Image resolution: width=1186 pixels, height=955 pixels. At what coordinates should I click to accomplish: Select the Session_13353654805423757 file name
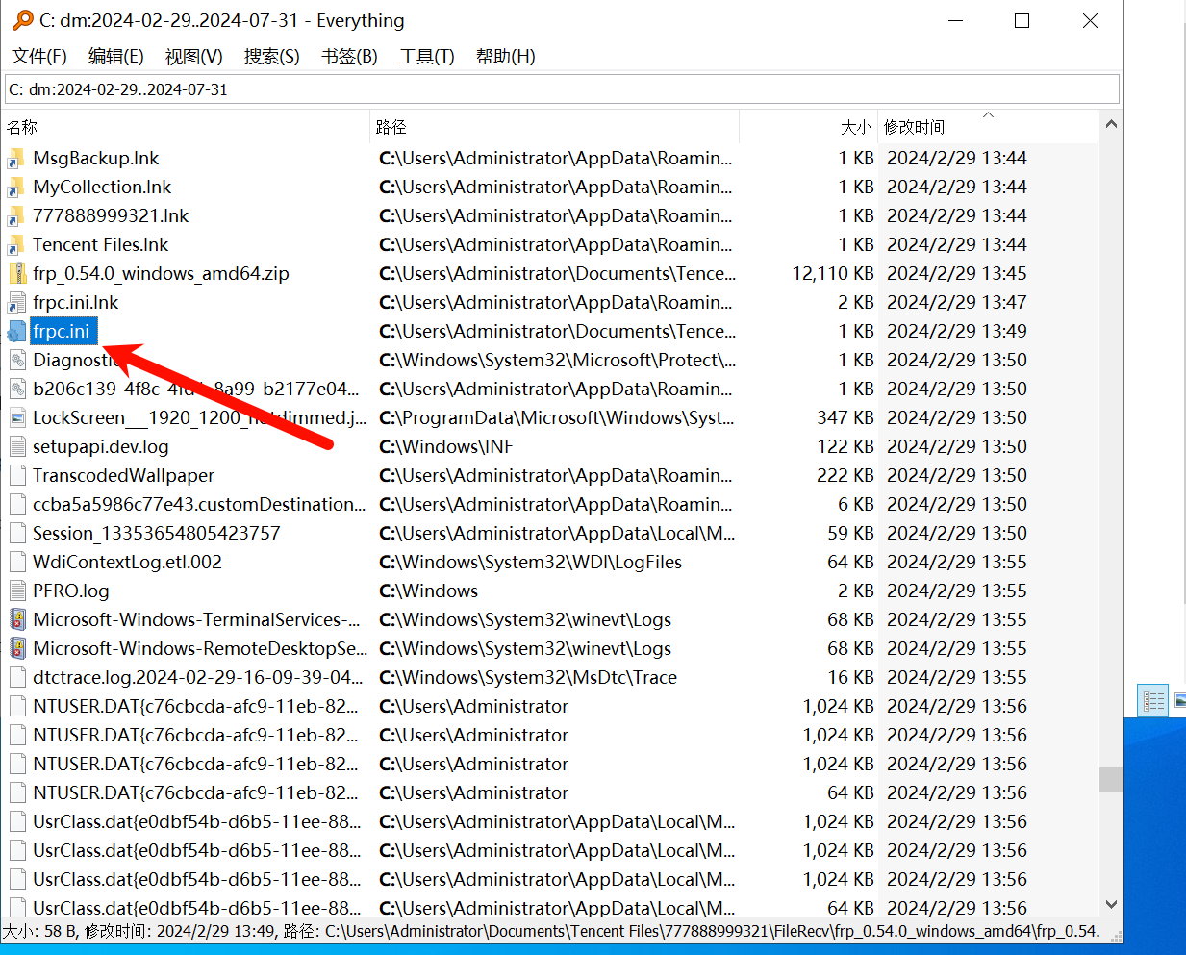(x=157, y=533)
